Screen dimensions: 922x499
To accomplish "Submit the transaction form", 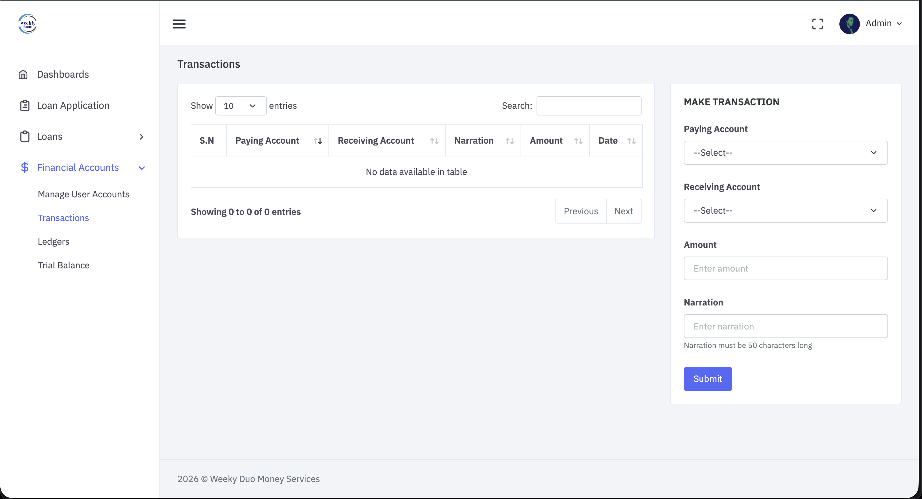I will pos(708,379).
